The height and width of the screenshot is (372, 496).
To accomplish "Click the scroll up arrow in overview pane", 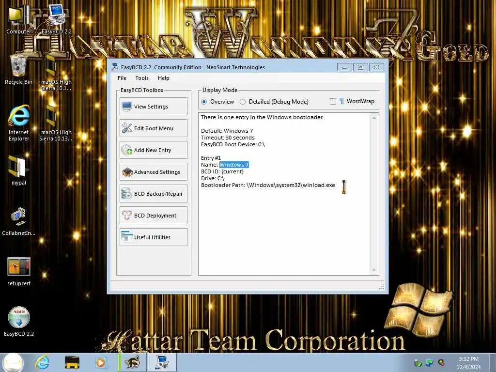I will [374, 118].
